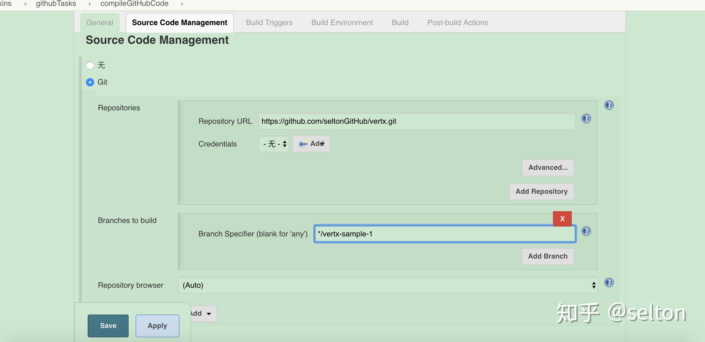Click key icon Add credentials button
The image size is (705, 342).
(x=311, y=144)
